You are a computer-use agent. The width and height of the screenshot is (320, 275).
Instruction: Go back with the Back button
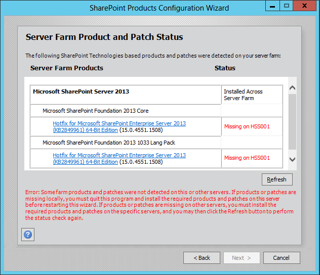coord(202,258)
